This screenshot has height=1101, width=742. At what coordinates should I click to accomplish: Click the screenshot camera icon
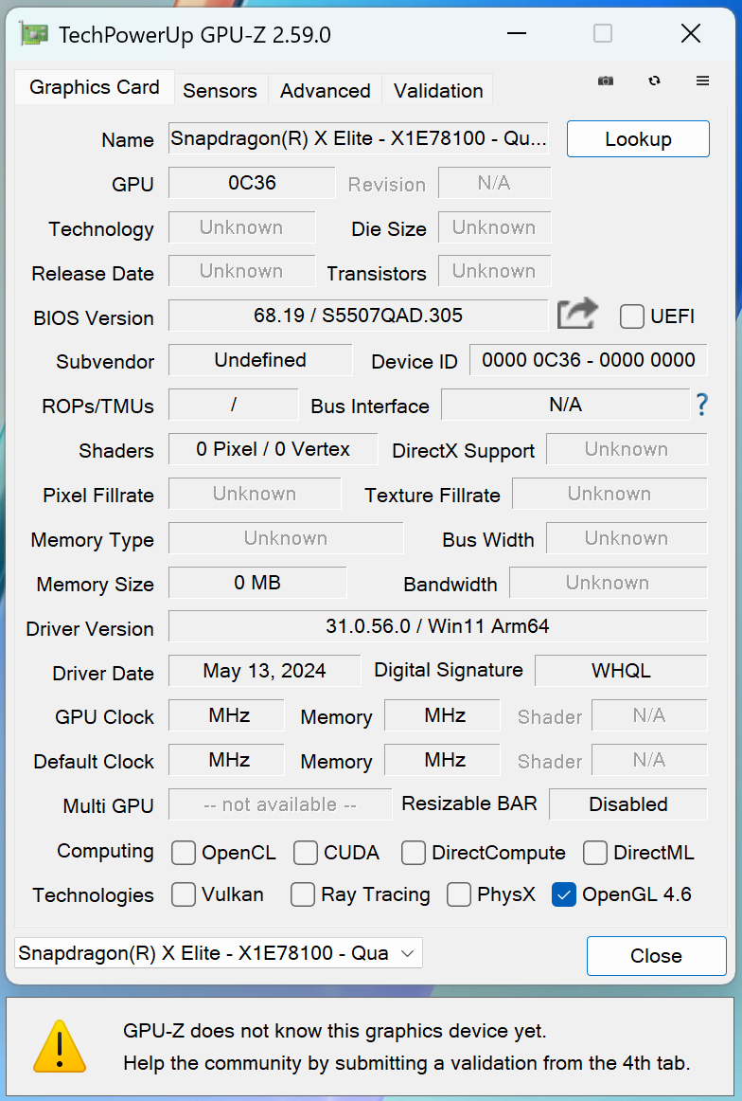pos(606,81)
